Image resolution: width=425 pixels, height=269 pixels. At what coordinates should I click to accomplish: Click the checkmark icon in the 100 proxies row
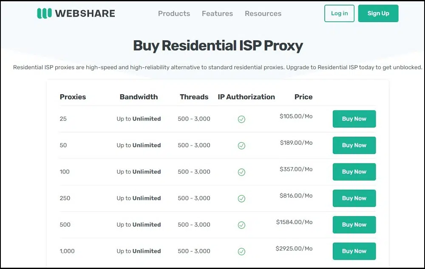pos(241,172)
